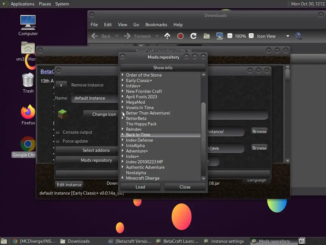Viewport: 326px width, 245px height.
Task: Click Mods repository button in Instance settings
Action: coord(87,160)
